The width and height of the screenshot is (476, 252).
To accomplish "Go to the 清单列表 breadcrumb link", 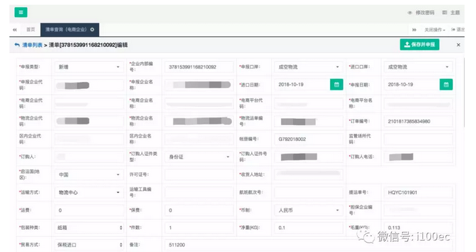I will pos(32,45).
